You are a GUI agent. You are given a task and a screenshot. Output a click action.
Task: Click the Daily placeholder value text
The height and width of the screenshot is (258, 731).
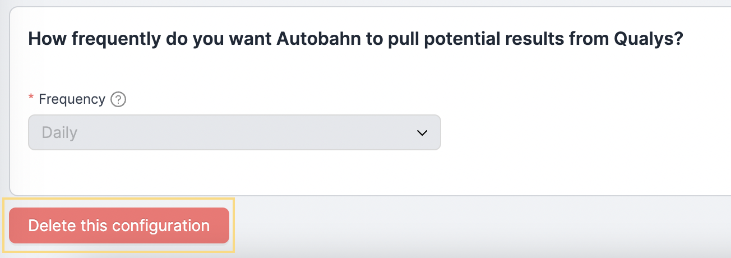(x=59, y=133)
